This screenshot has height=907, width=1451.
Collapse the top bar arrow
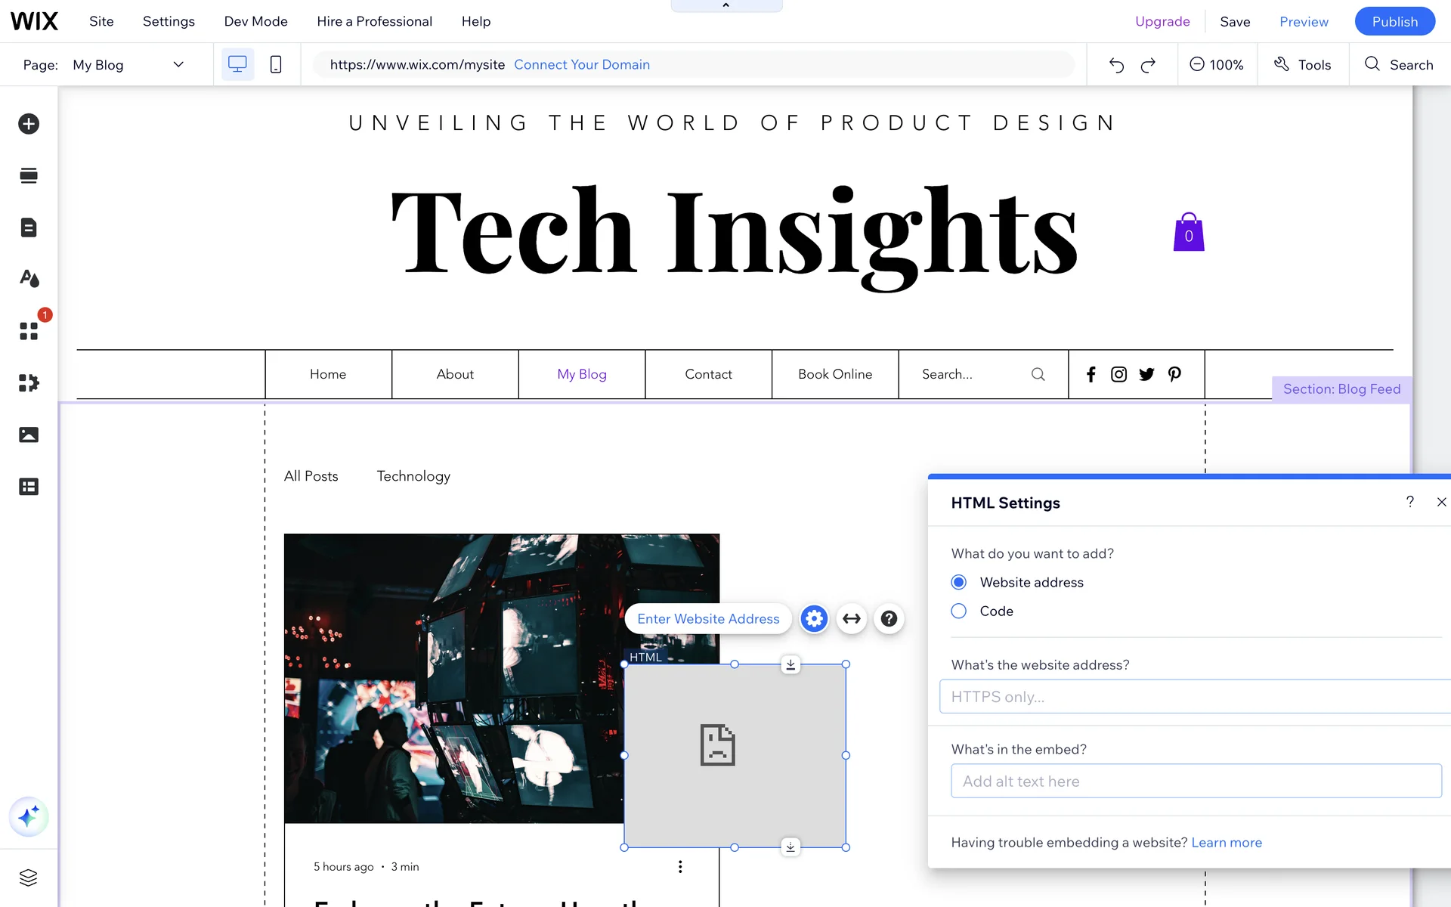[726, 5]
